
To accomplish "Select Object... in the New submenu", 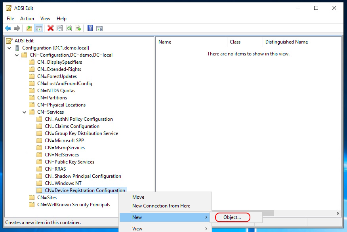I will pyautogui.click(x=233, y=217).
